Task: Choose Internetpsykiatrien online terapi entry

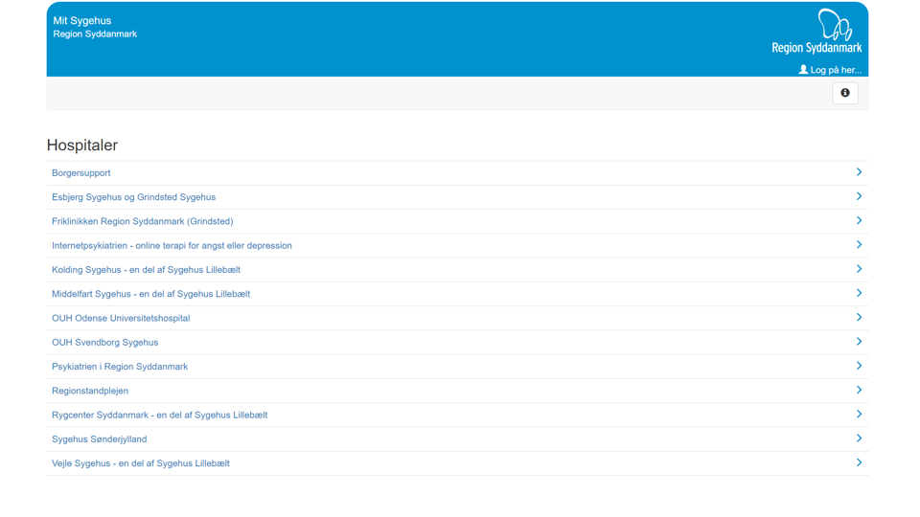Action: (x=172, y=246)
